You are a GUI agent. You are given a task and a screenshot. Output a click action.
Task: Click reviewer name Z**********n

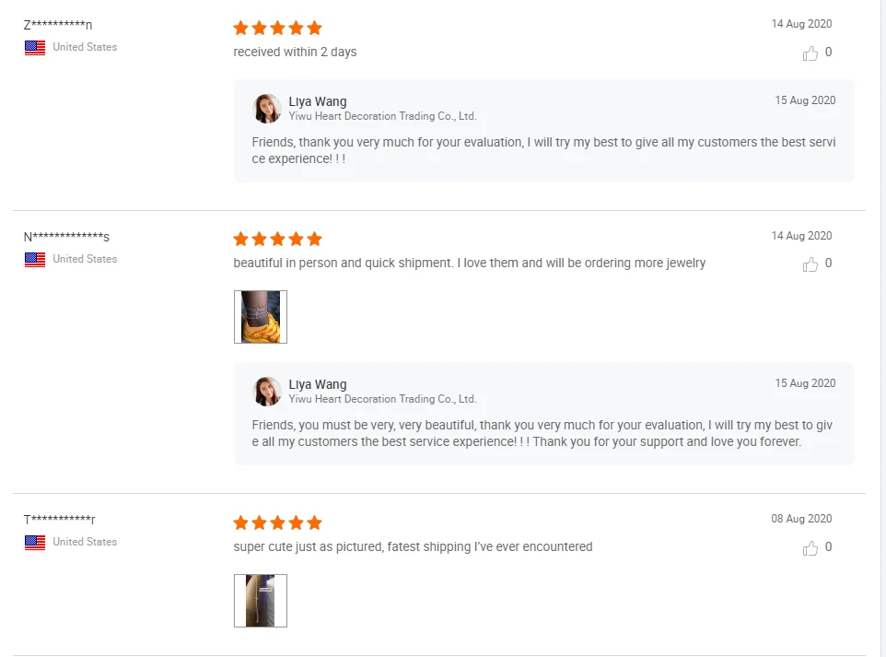pos(58,25)
